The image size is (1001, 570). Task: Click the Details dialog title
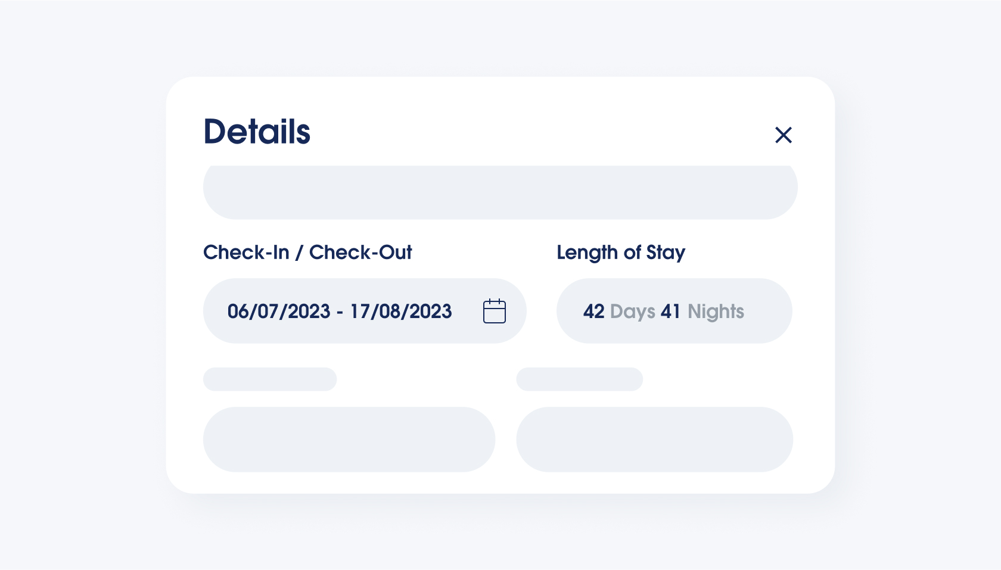tap(257, 131)
